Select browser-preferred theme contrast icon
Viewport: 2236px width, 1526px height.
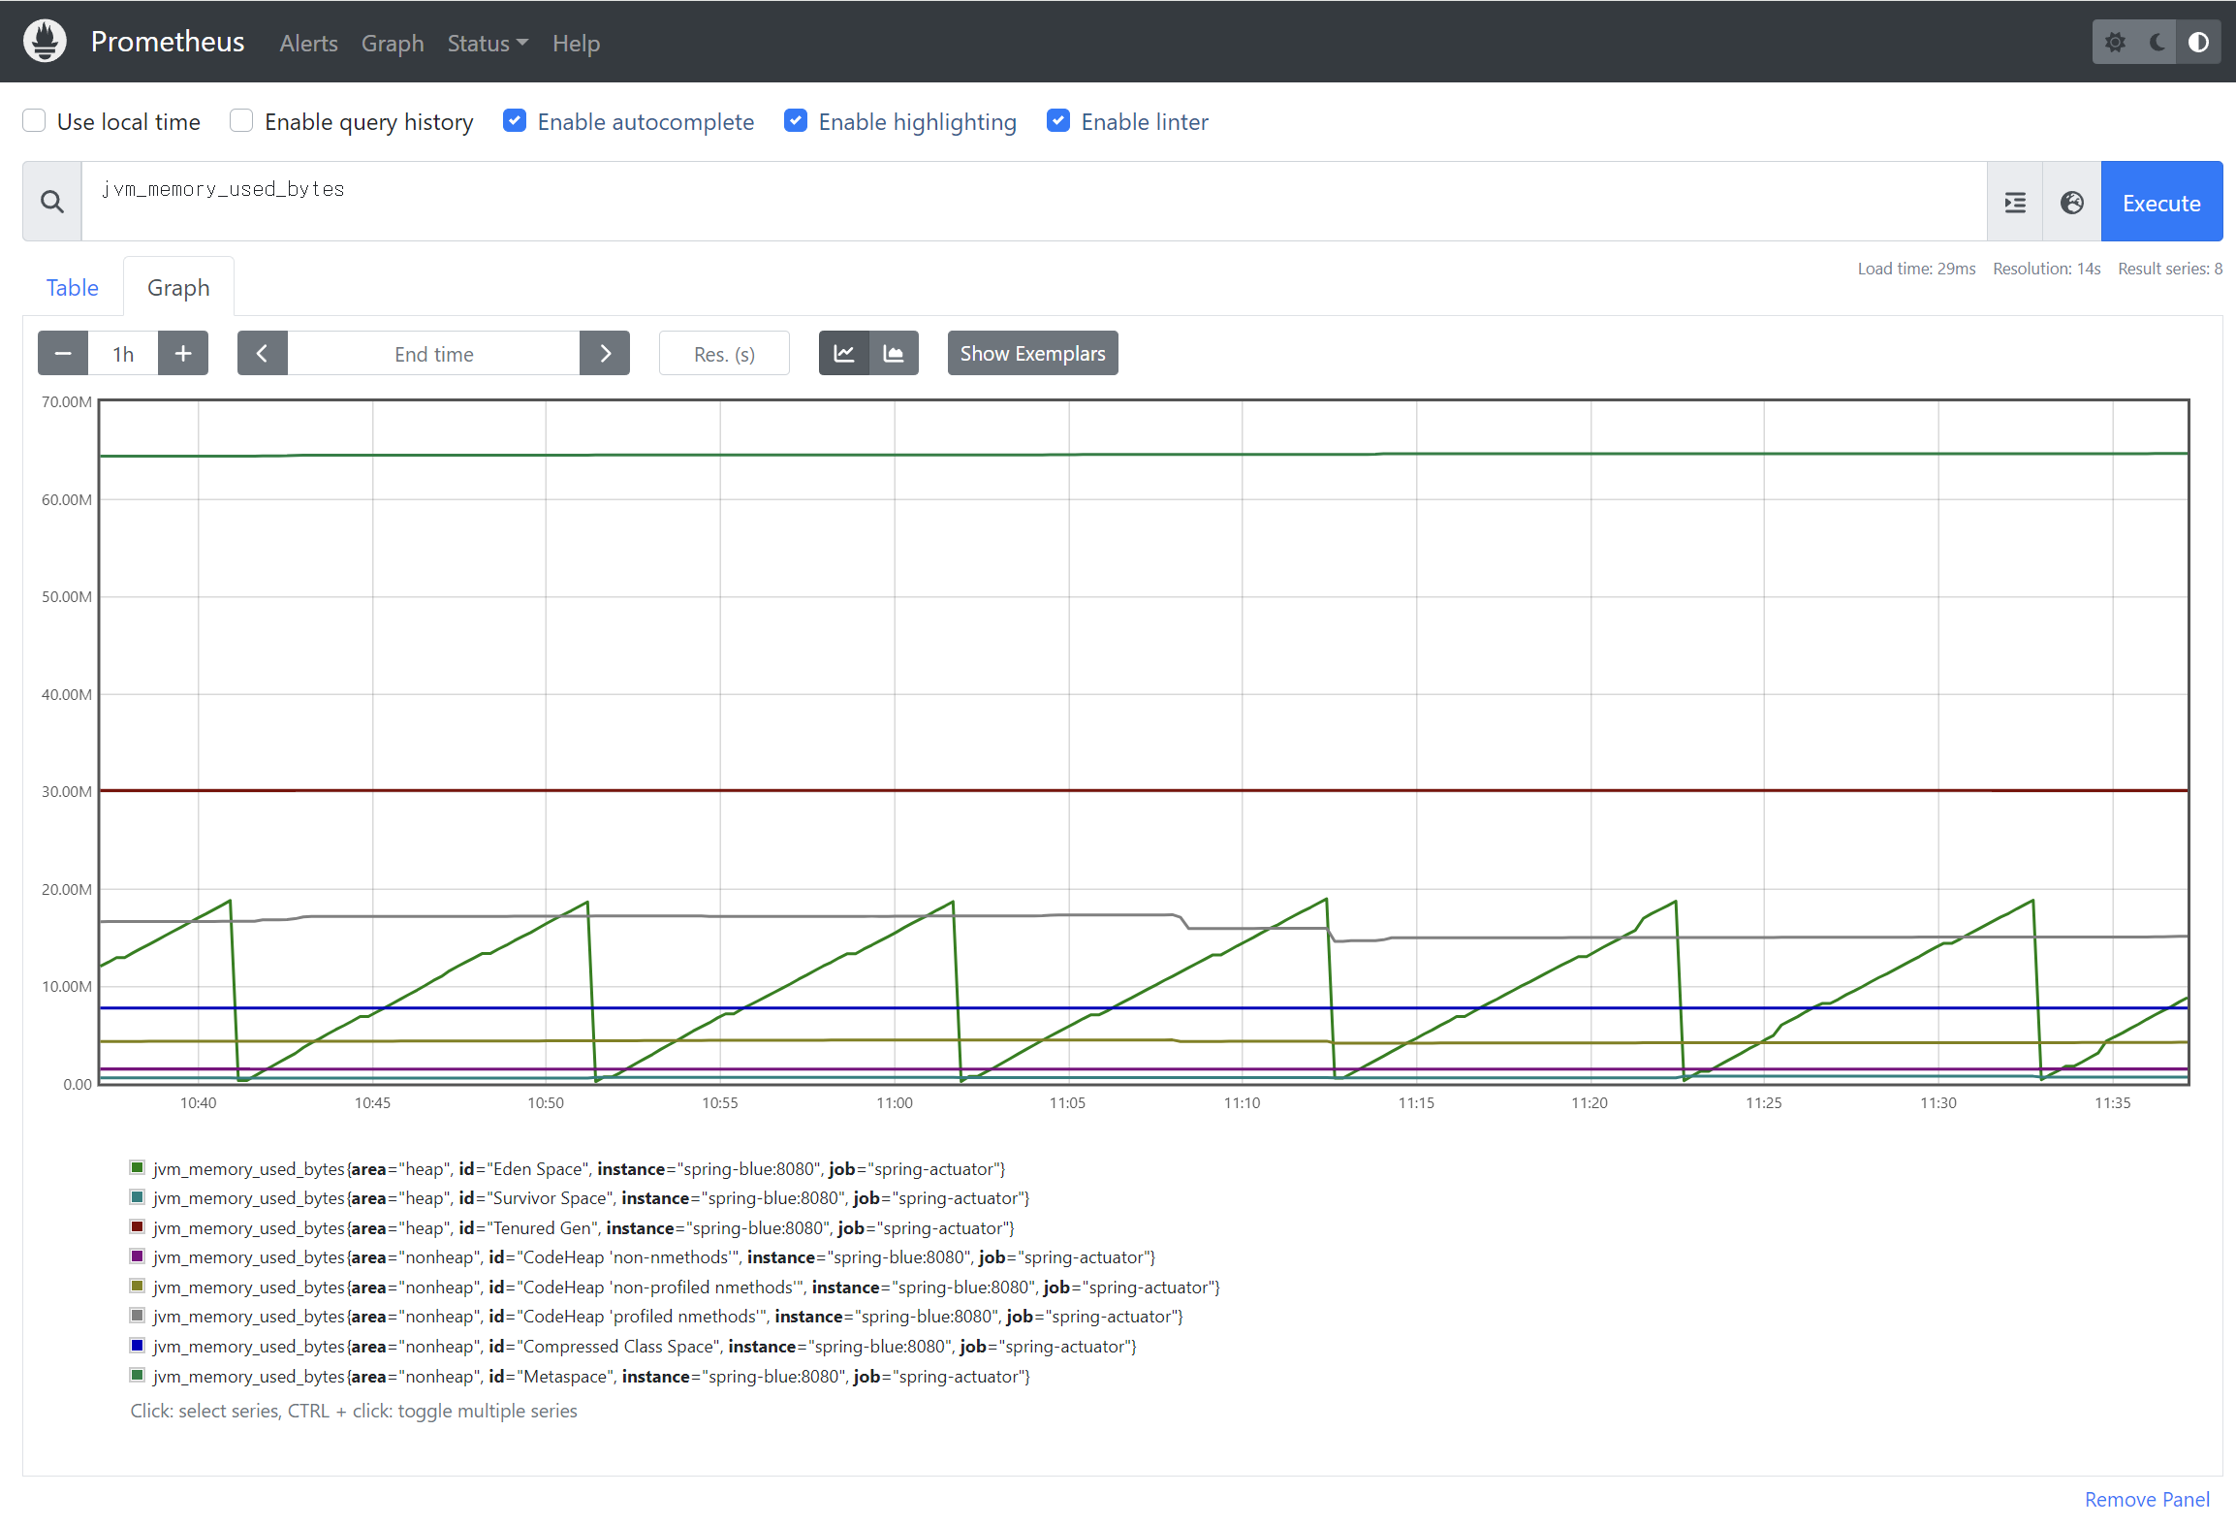(2198, 43)
